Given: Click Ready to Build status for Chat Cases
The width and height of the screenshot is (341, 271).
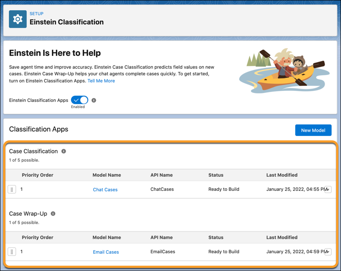Looking at the screenshot, I should [224, 190].
